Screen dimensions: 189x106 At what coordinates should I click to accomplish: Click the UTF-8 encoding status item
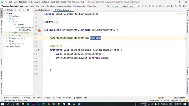(167, 101)
